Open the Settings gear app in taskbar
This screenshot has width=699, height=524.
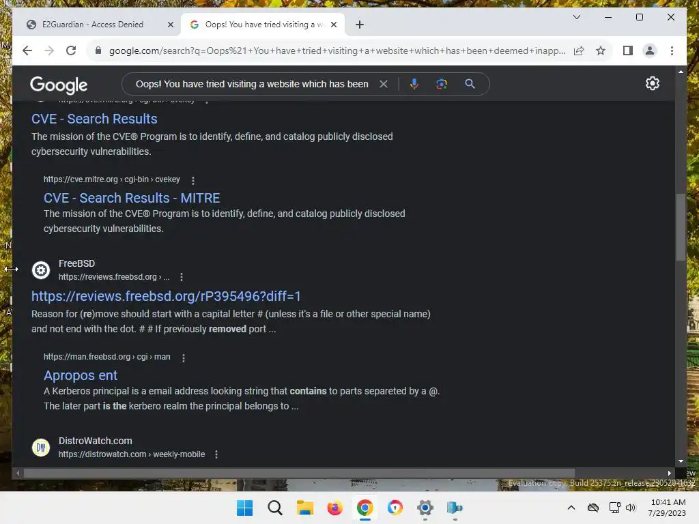pyautogui.click(x=425, y=508)
